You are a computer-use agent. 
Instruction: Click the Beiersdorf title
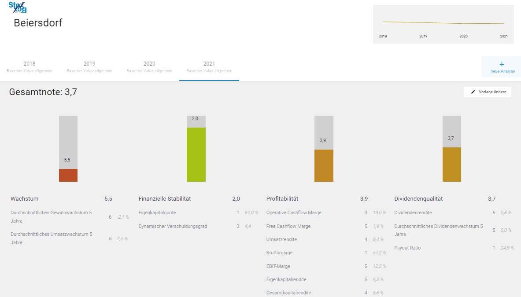point(38,23)
